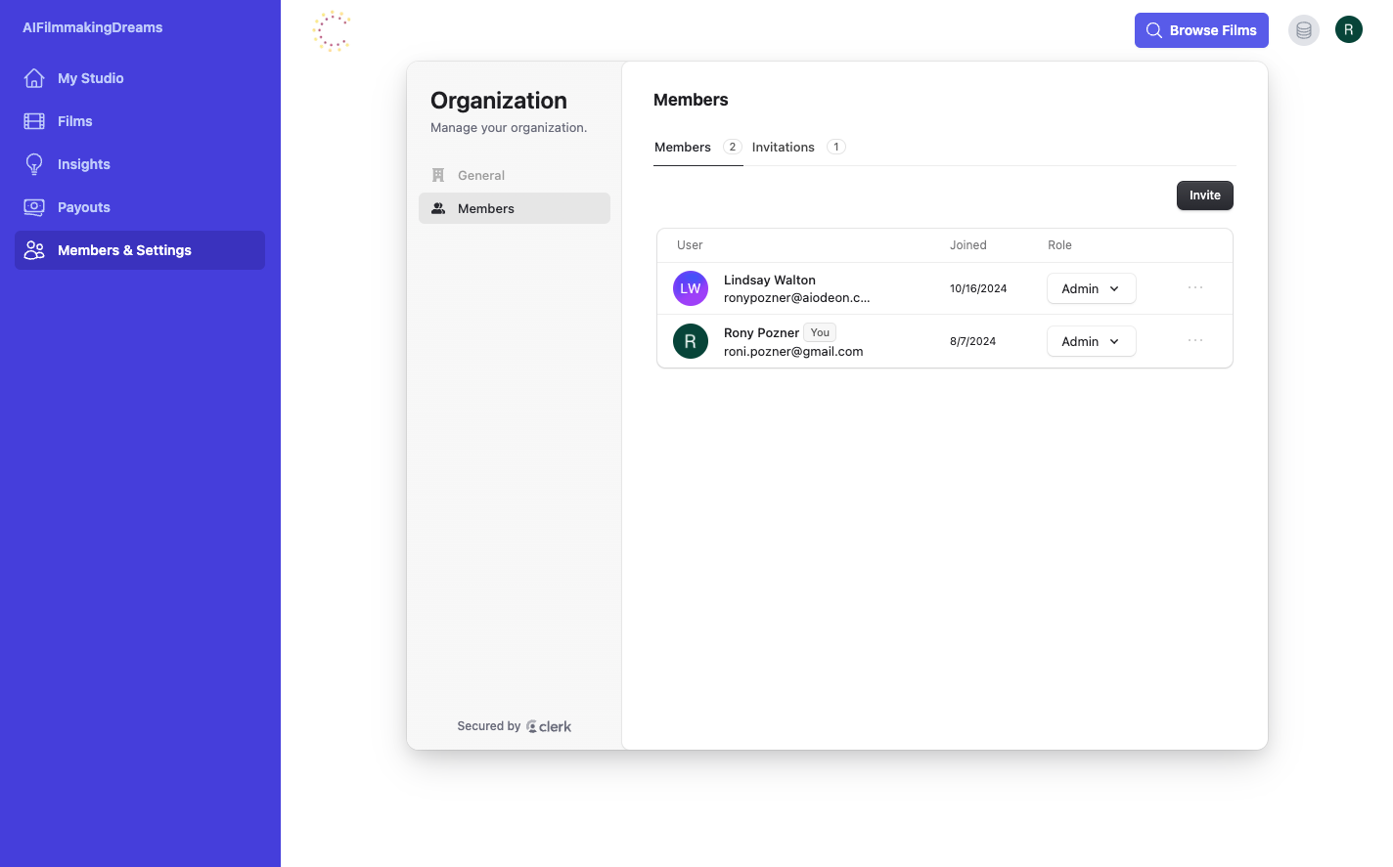1393x867 pixels.
Task: Click the database coins icon in header
Action: [x=1303, y=30]
